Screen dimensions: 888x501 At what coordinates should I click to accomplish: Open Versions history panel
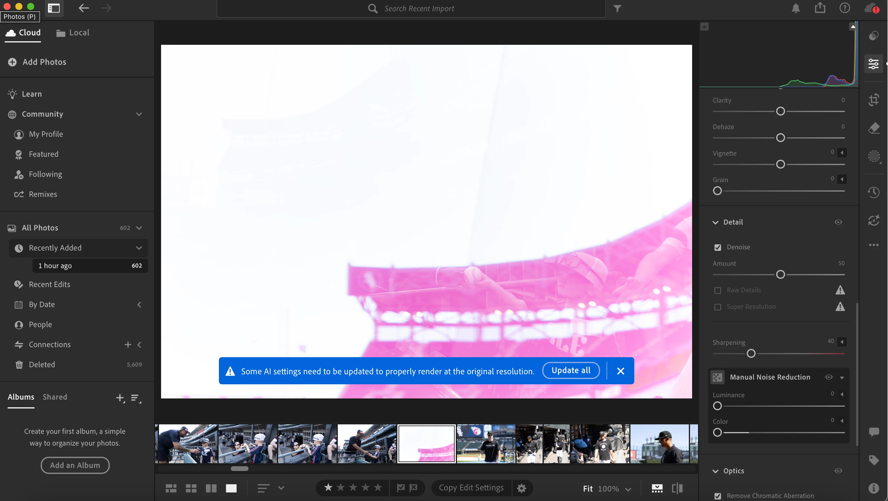click(874, 192)
